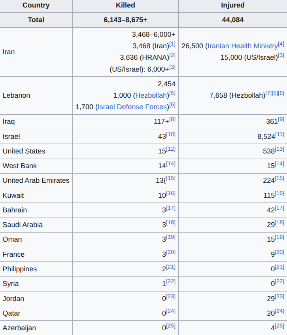Open citation [2] next to HRANA figure
The image size is (287, 335).
pos(172,55)
